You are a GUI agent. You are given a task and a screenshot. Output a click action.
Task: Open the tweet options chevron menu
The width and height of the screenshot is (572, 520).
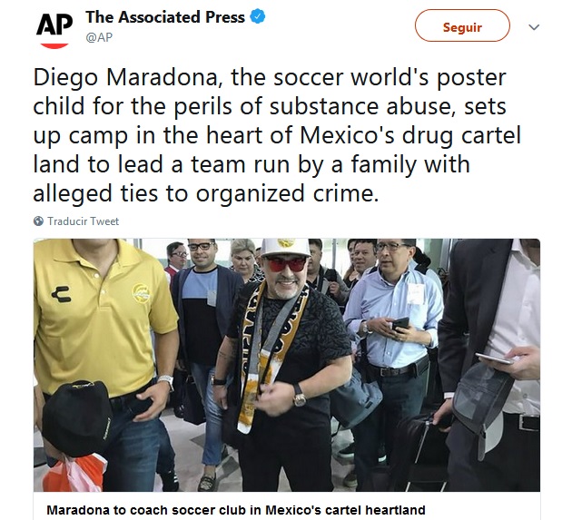534,27
